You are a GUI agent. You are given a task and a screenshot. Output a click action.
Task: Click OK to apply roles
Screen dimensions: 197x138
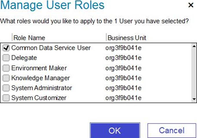(115, 131)
